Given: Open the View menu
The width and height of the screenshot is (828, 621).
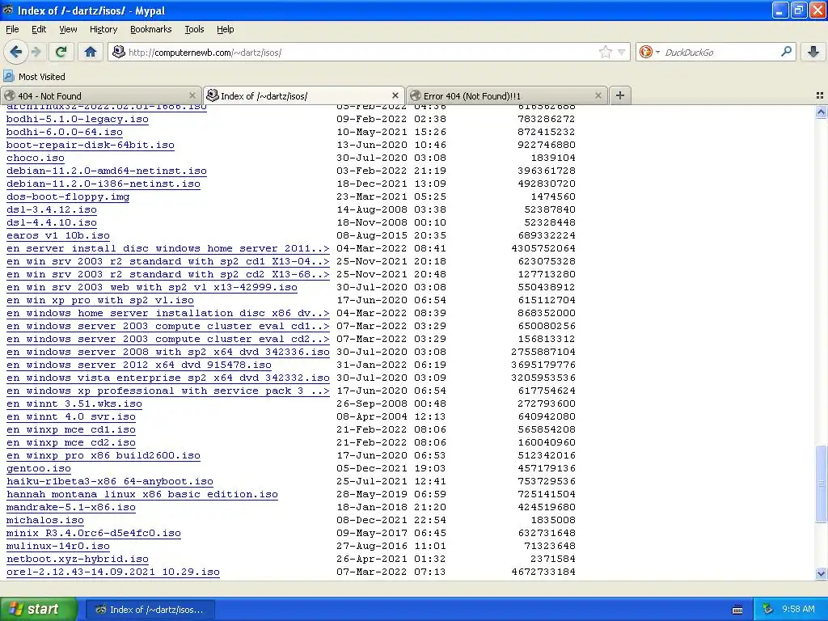Looking at the screenshot, I should click(x=68, y=29).
